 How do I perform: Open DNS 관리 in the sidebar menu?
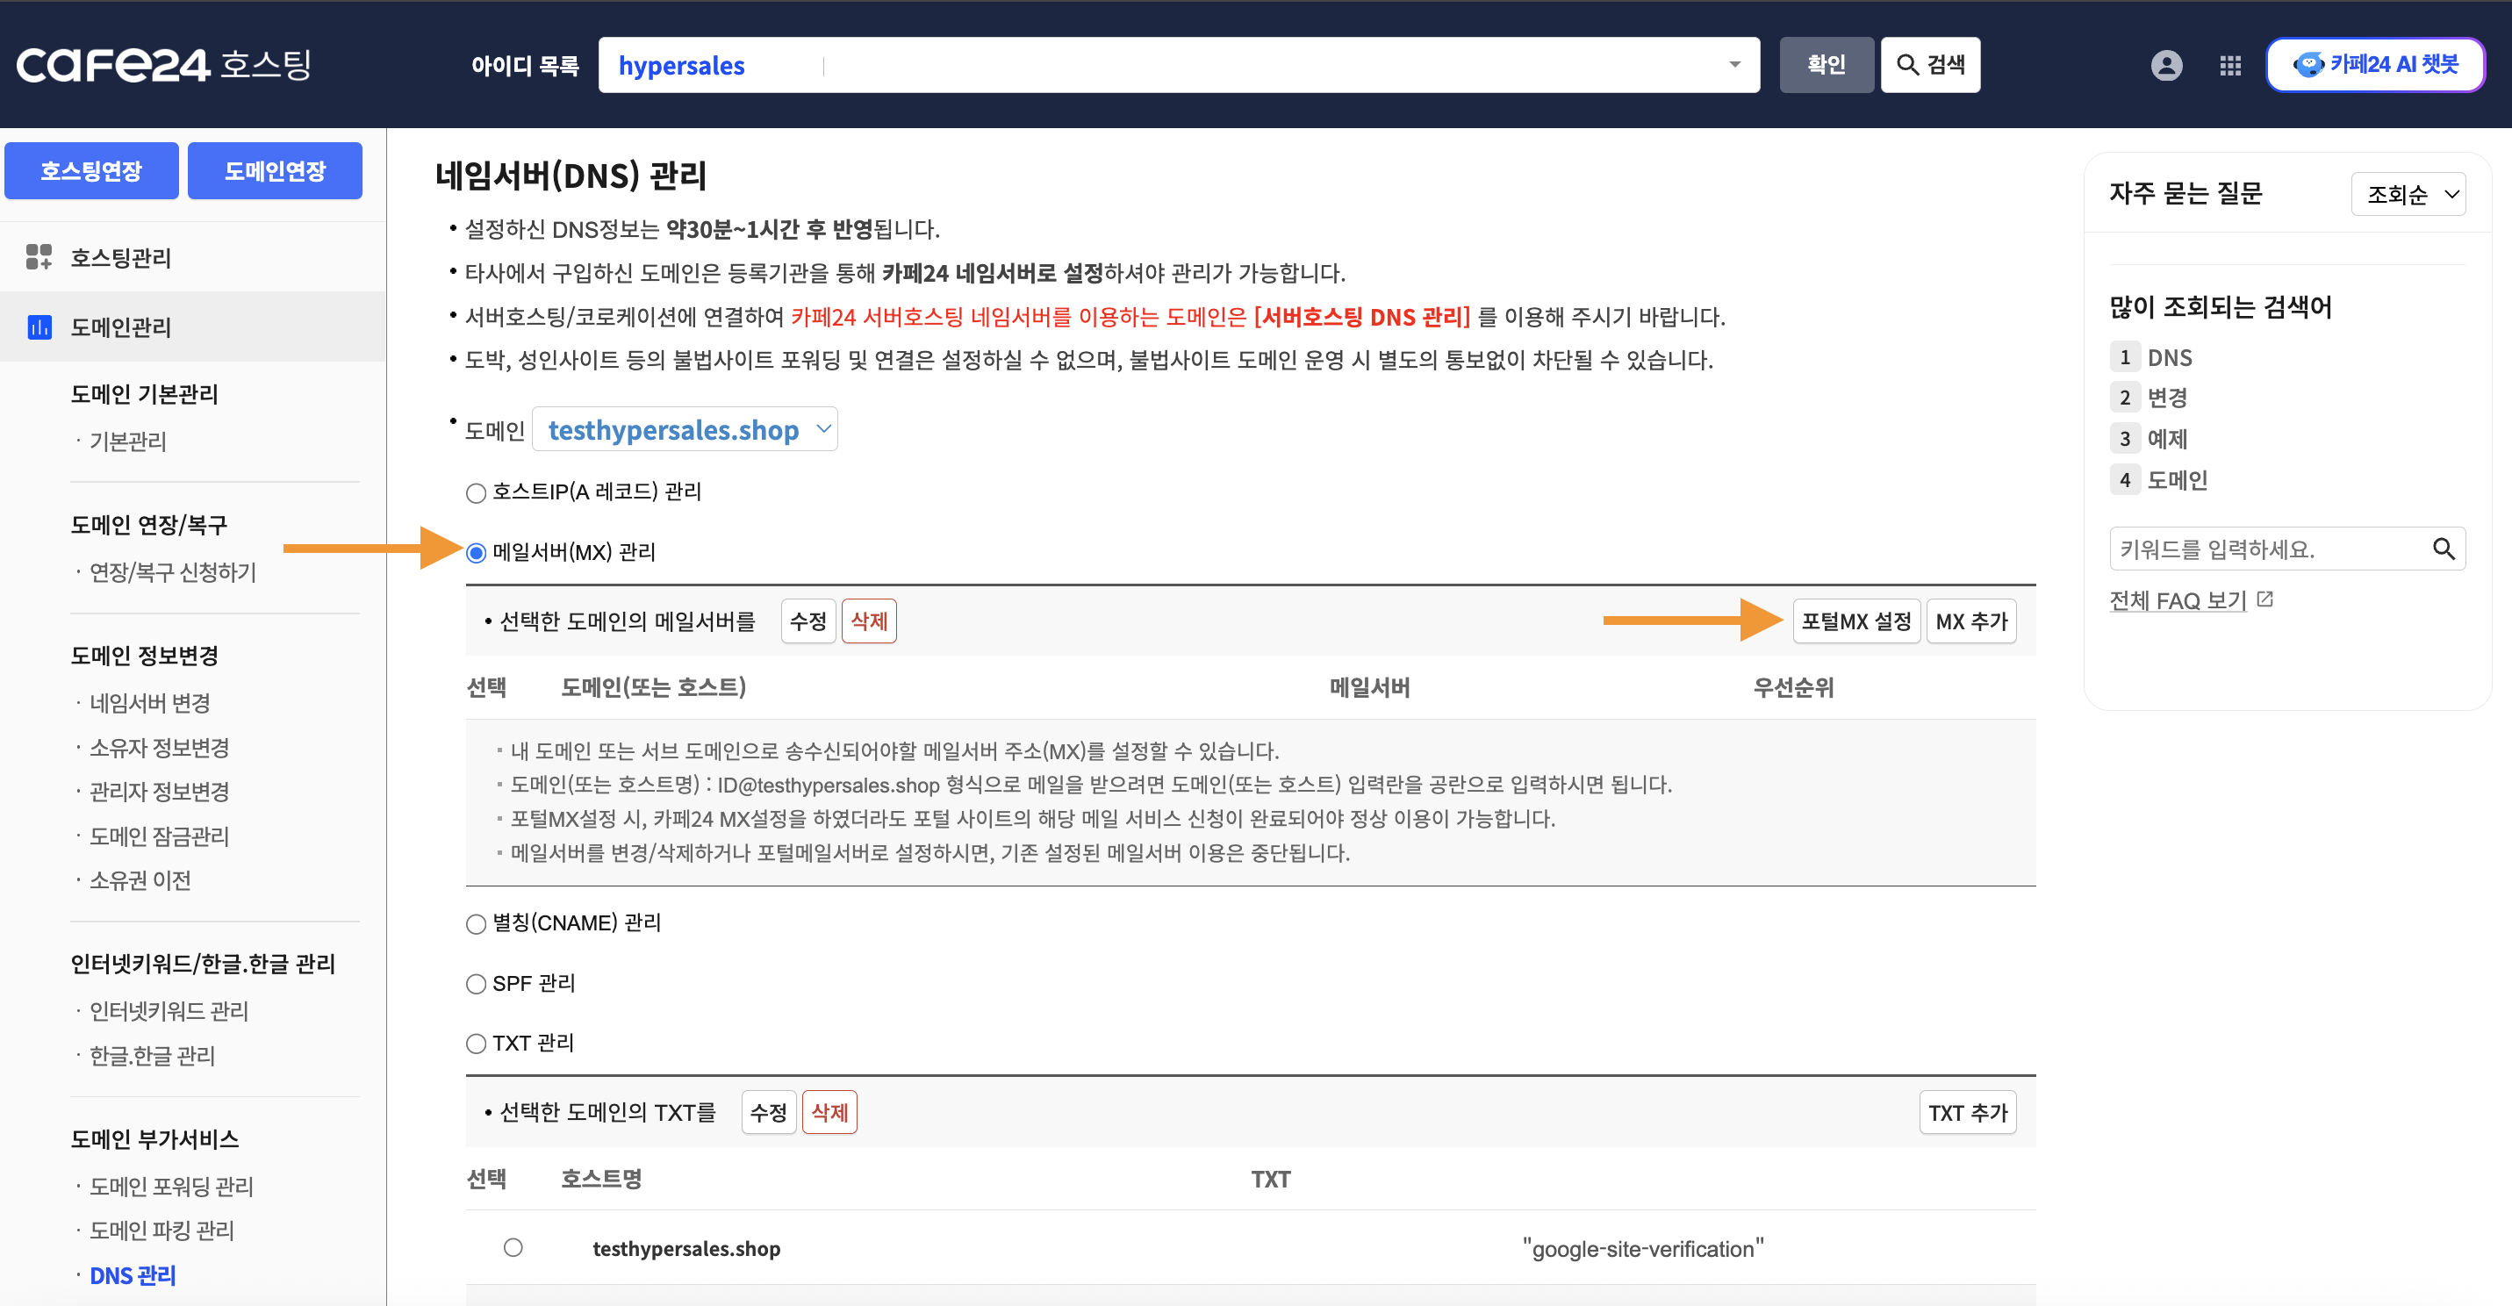click(x=133, y=1276)
